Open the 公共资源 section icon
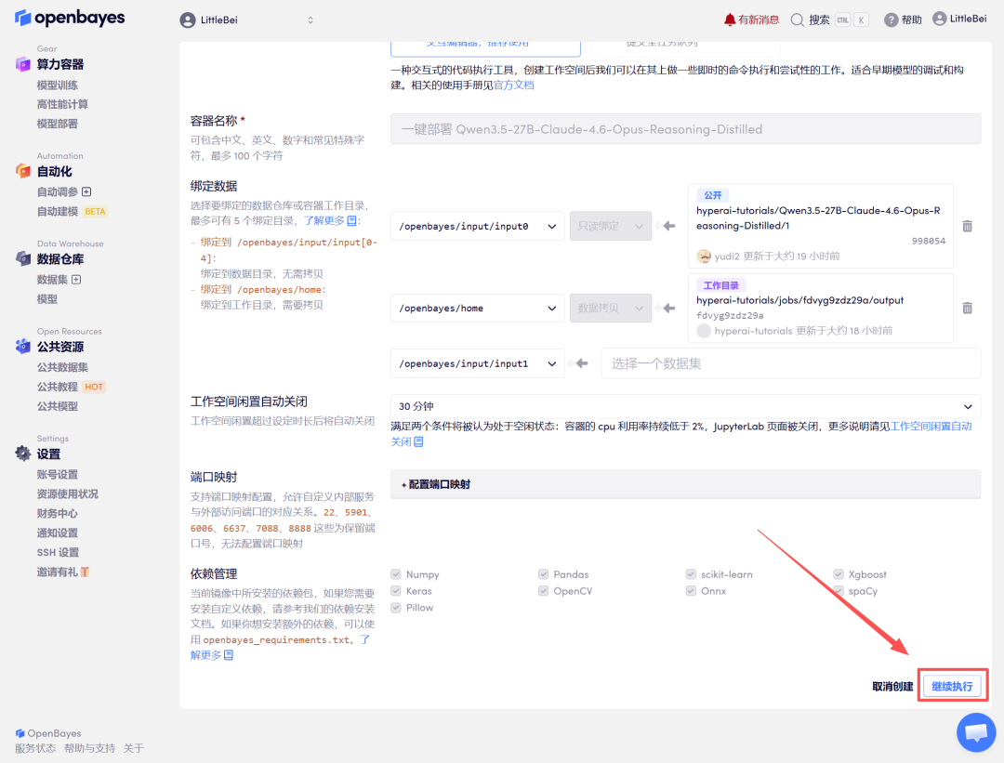The height and width of the screenshot is (763, 1004). click(23, 347)
